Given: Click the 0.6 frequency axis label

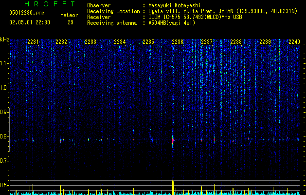Looking at the screenshot, I should click(4, 185).
